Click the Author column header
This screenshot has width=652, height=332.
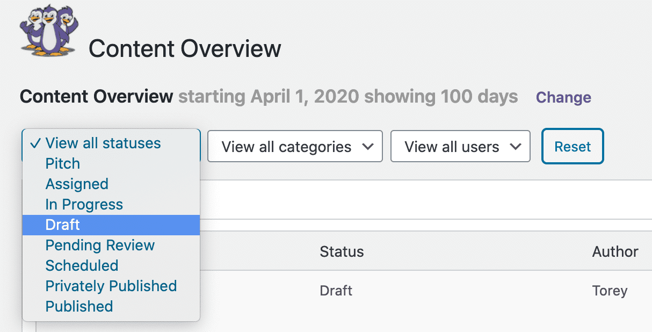pyautogui.click(x=615, y=251)
